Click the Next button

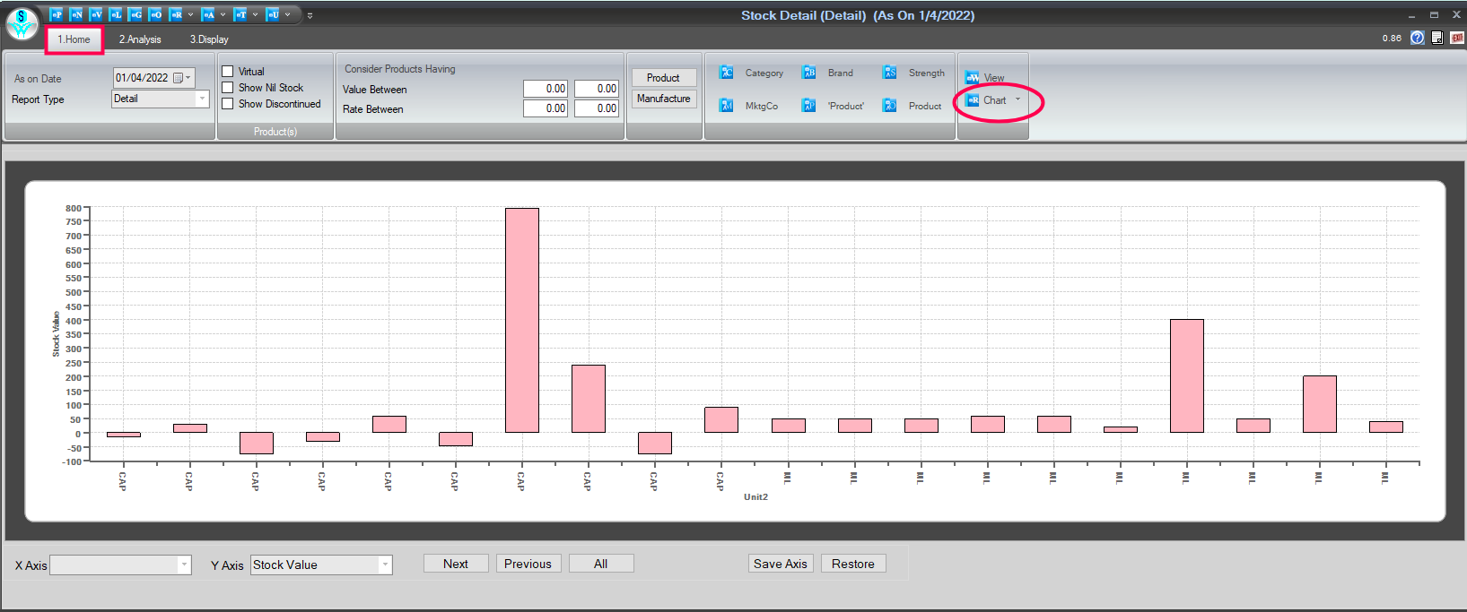tap(456, 564)
